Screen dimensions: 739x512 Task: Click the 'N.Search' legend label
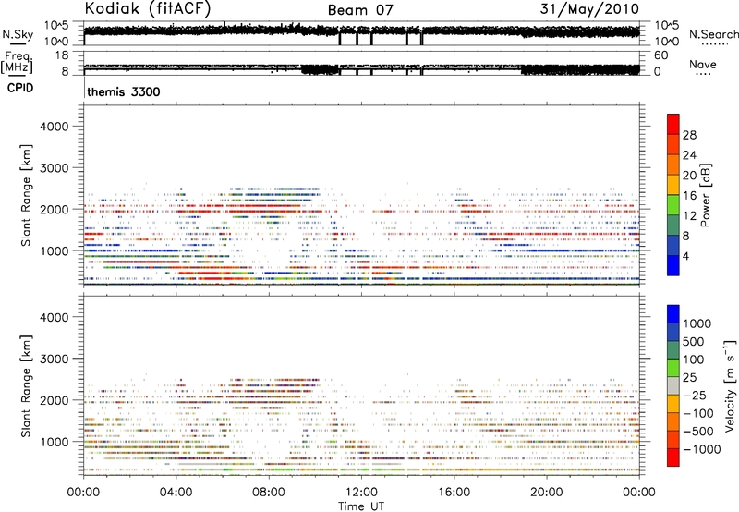click(x=713, y=34)
